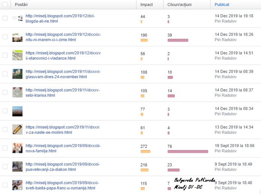Click pencil thumbnail of za-naste-se-molimi post

coord(18,130)
